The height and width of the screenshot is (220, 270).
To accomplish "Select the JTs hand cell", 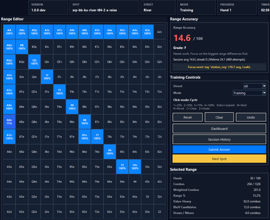I will coord(60,77).
